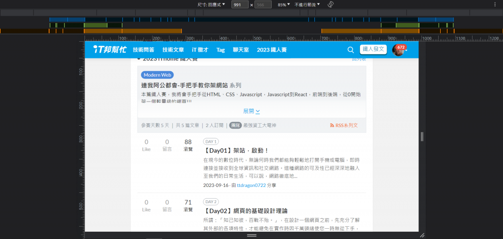Open the 連我阿公都會-手把手教你架網站 series title
Viewport: 503px width, 239px height.
click(x=185, y=85)
